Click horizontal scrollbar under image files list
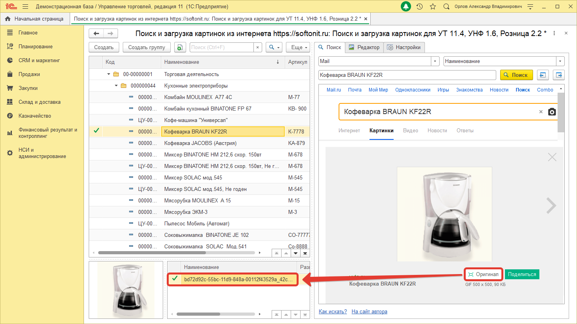Screen dimensions: 577x324 [x=198, y=314]
